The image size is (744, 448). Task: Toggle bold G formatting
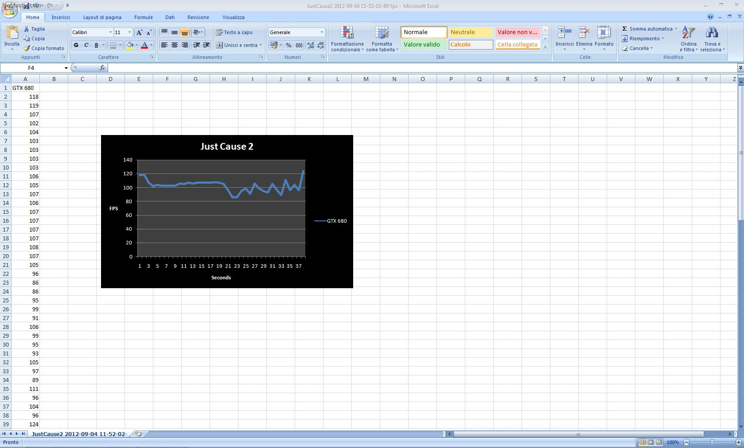pyautogui.click(x=76, y=45)
